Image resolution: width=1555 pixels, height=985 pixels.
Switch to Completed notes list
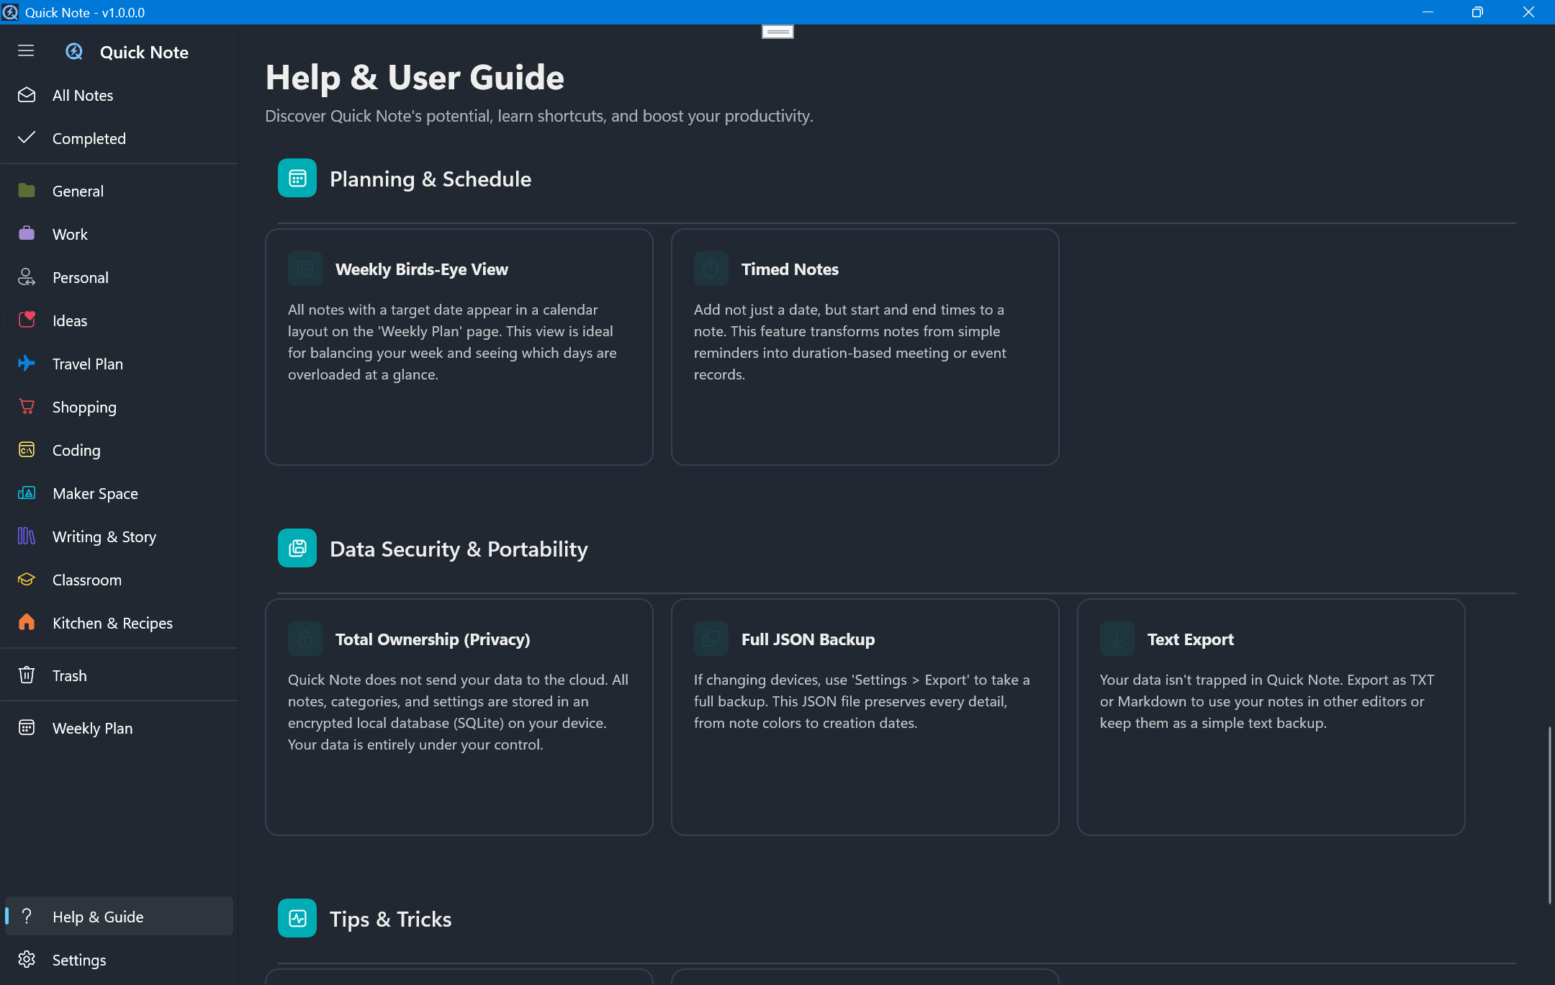click(89, 138)
